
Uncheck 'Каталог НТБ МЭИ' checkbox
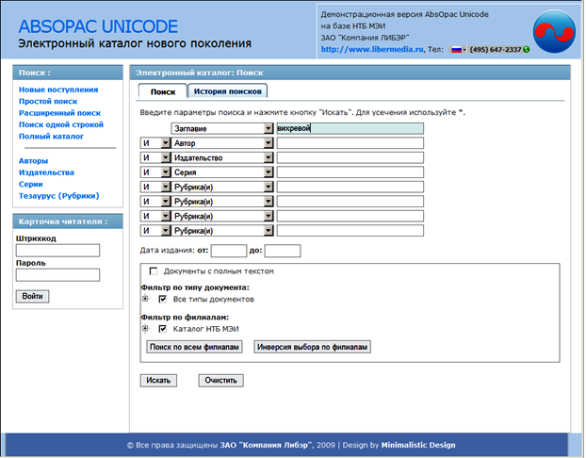click(163, 329)
